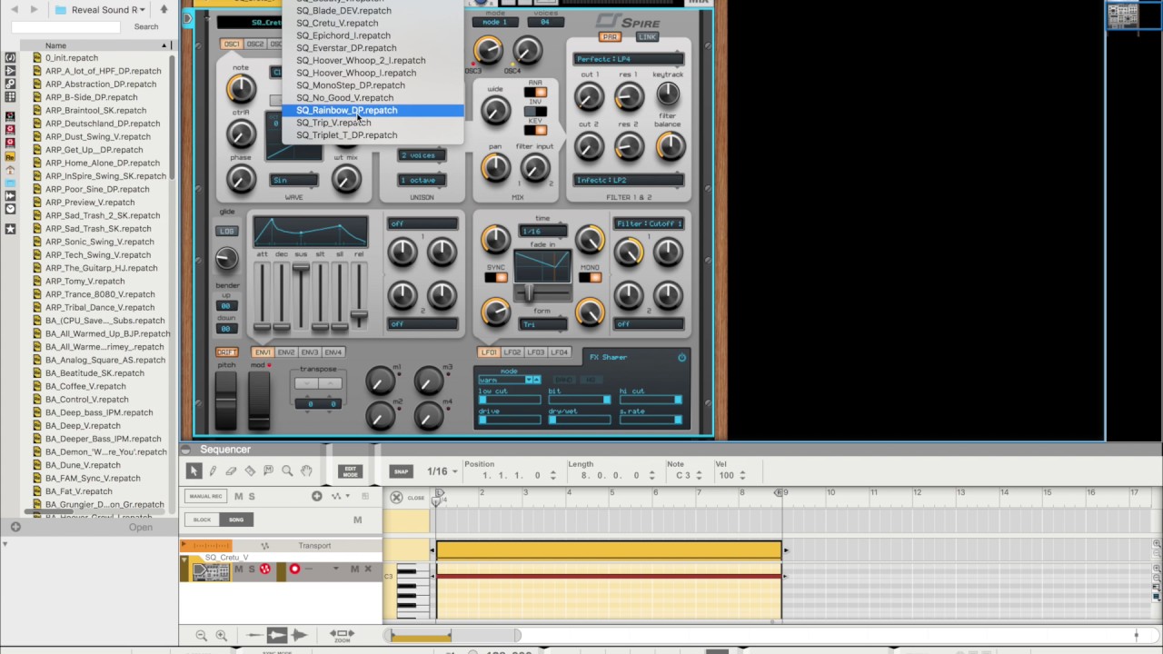
Task: Switch to the LFO2 tab
Action: pos(512,352)
